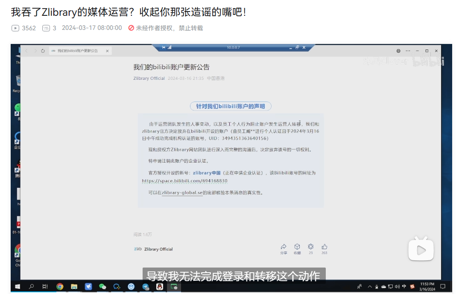The width and height of the screenshot is (456, 294).
Task: Click the 针对我们bilibili账户的声明 heading badge
Action: 230,106
